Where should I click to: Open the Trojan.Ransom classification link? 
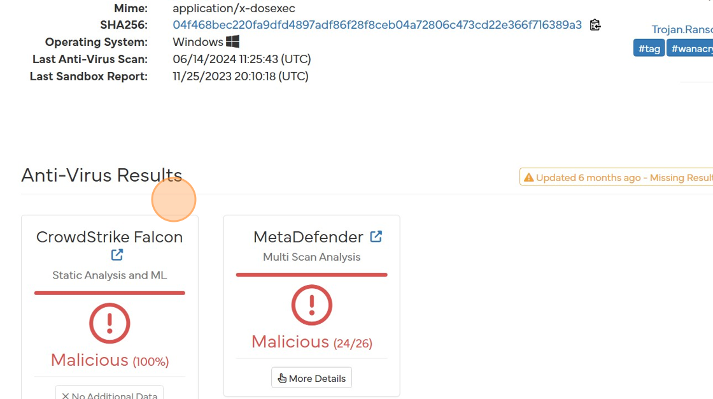[682, 29]
